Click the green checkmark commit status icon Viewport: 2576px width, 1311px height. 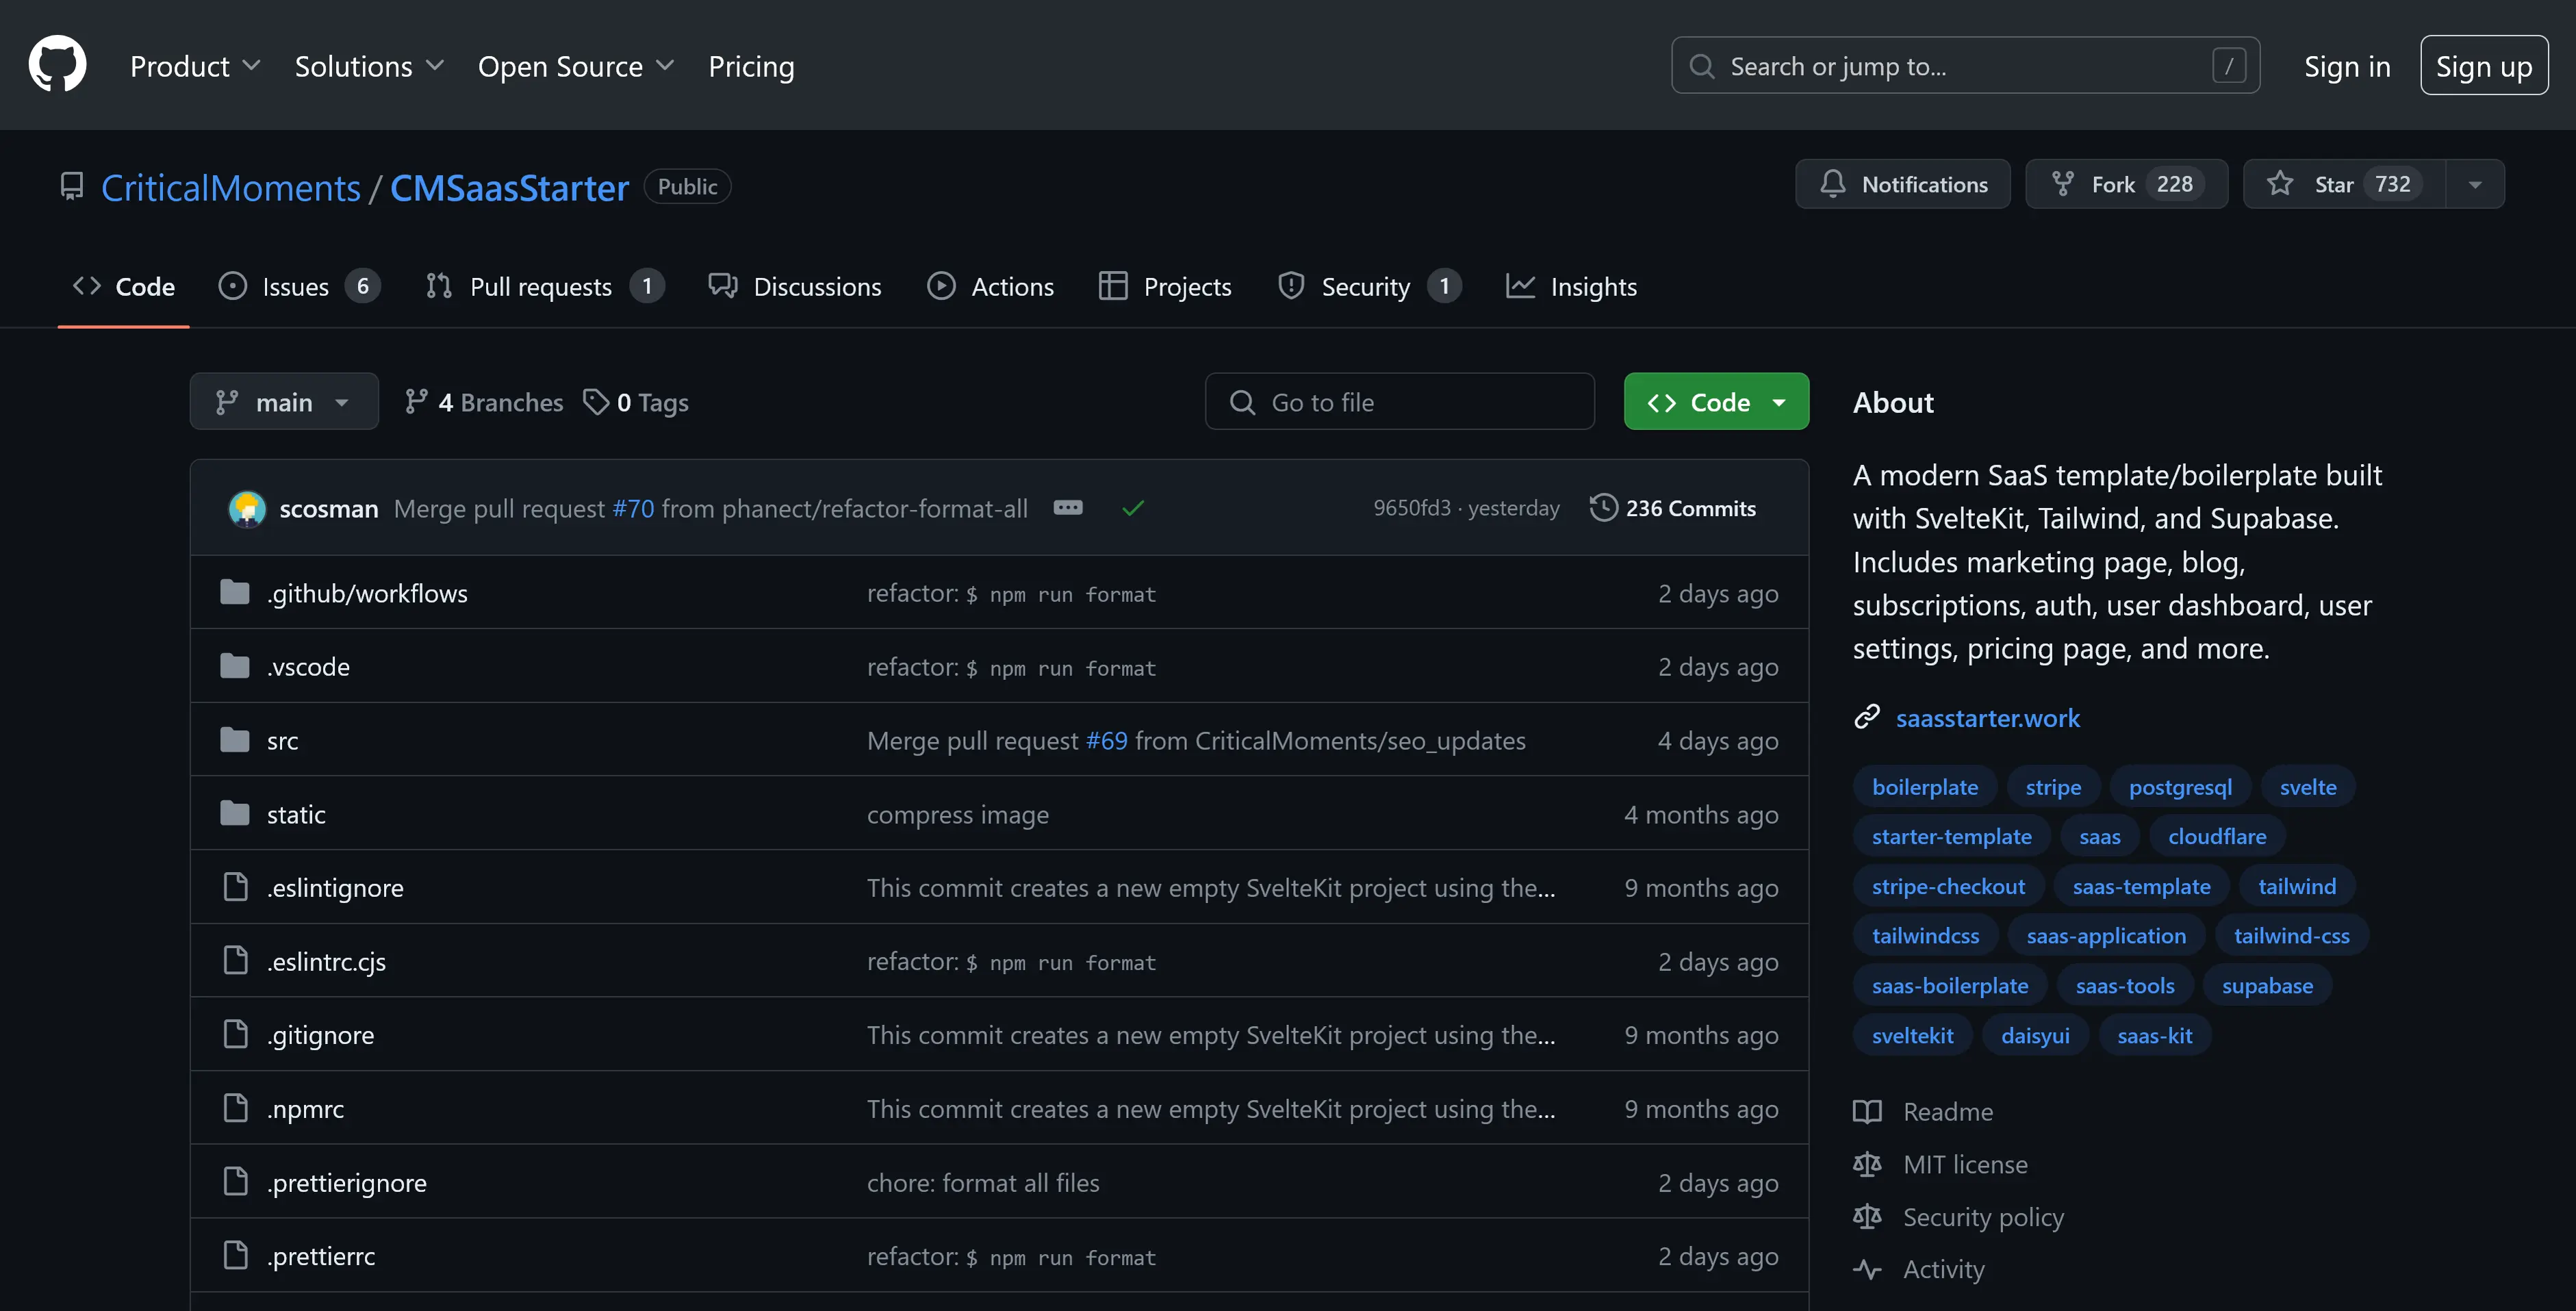(1132, 508)
